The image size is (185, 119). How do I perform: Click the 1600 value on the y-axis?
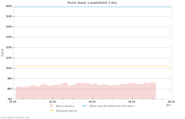point(9,6)
